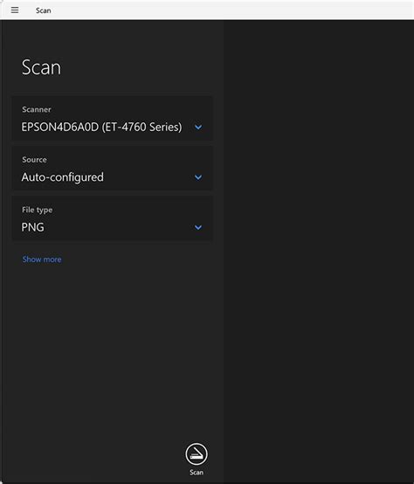
Task: Expand the File type dropdown chevron
Action: pyautogui.click(x=198, y=227)
